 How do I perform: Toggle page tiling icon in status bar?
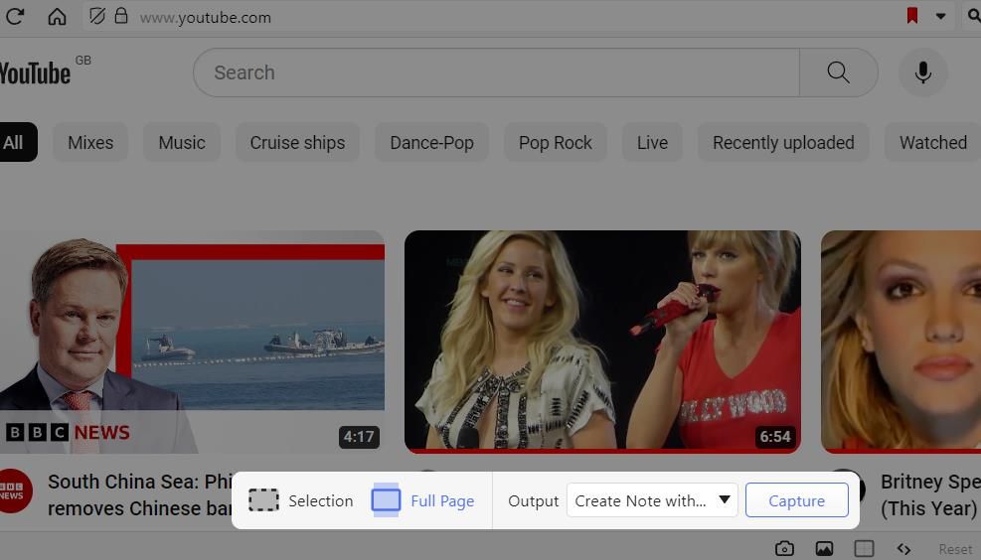[x=864, y=548]
